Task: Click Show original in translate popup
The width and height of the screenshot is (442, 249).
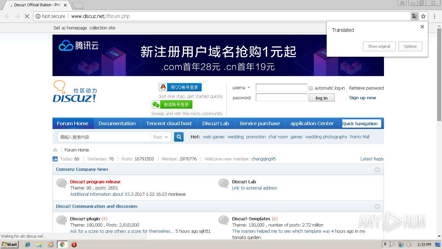Action: pyautogui.click(x=379, y=46)
